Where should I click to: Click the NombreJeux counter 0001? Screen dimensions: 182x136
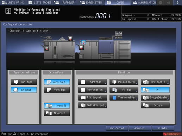103,16
